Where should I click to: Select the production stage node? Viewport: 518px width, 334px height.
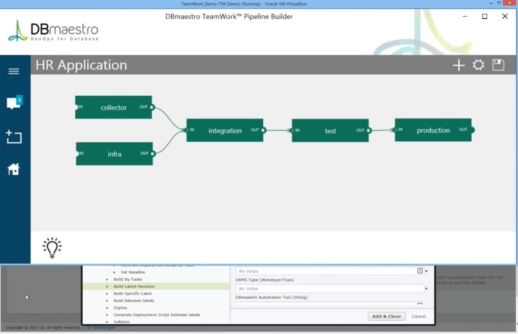pos(433,130)
